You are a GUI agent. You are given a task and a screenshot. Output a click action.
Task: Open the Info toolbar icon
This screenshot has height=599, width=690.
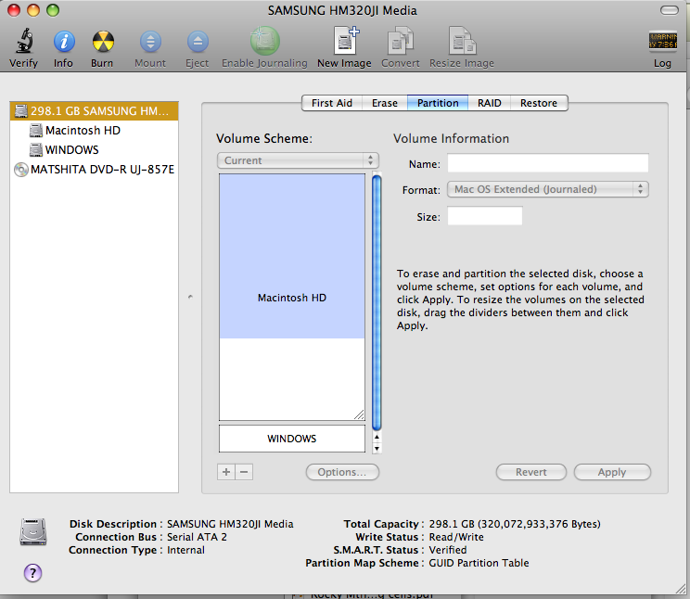click(64, 42)
